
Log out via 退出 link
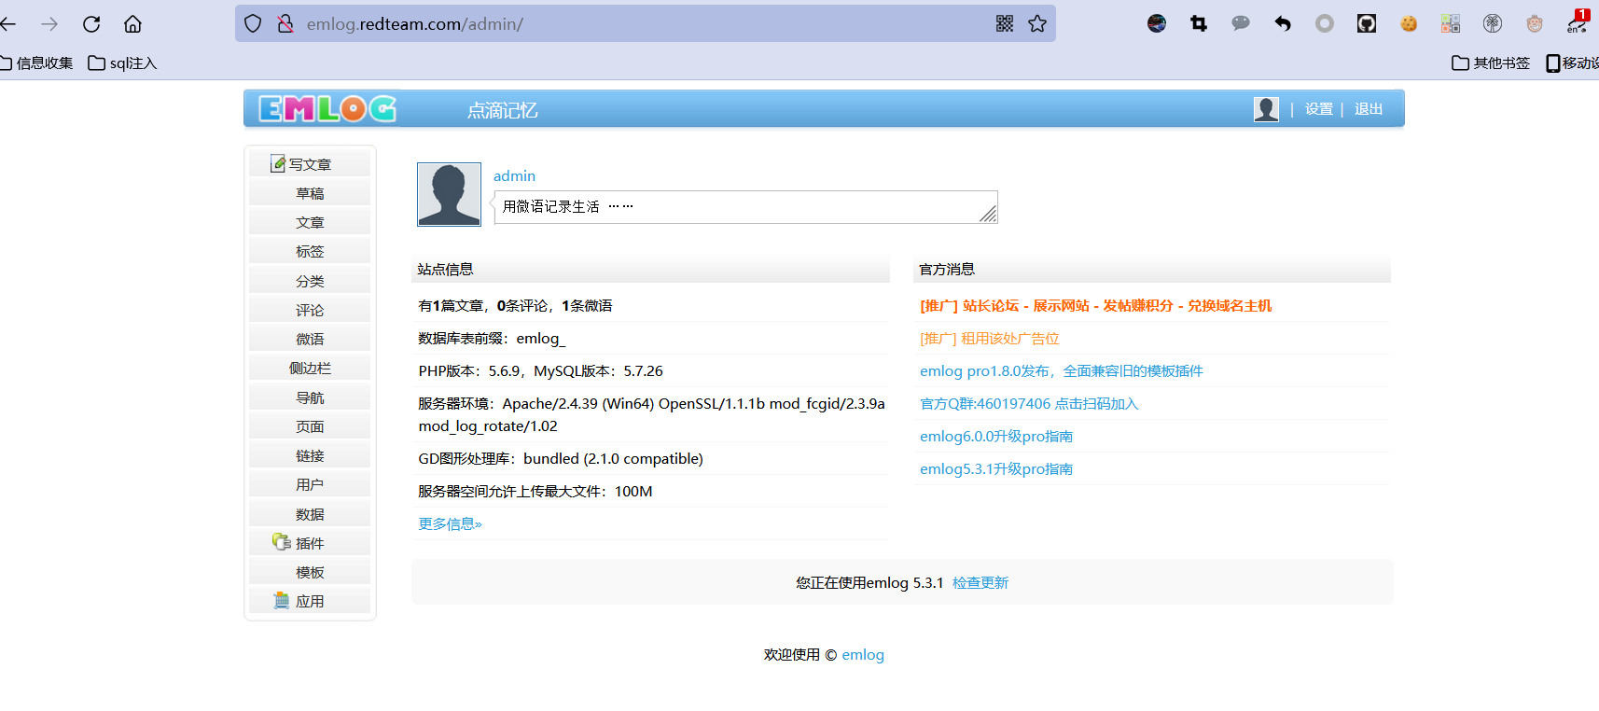pos(1369,109)
